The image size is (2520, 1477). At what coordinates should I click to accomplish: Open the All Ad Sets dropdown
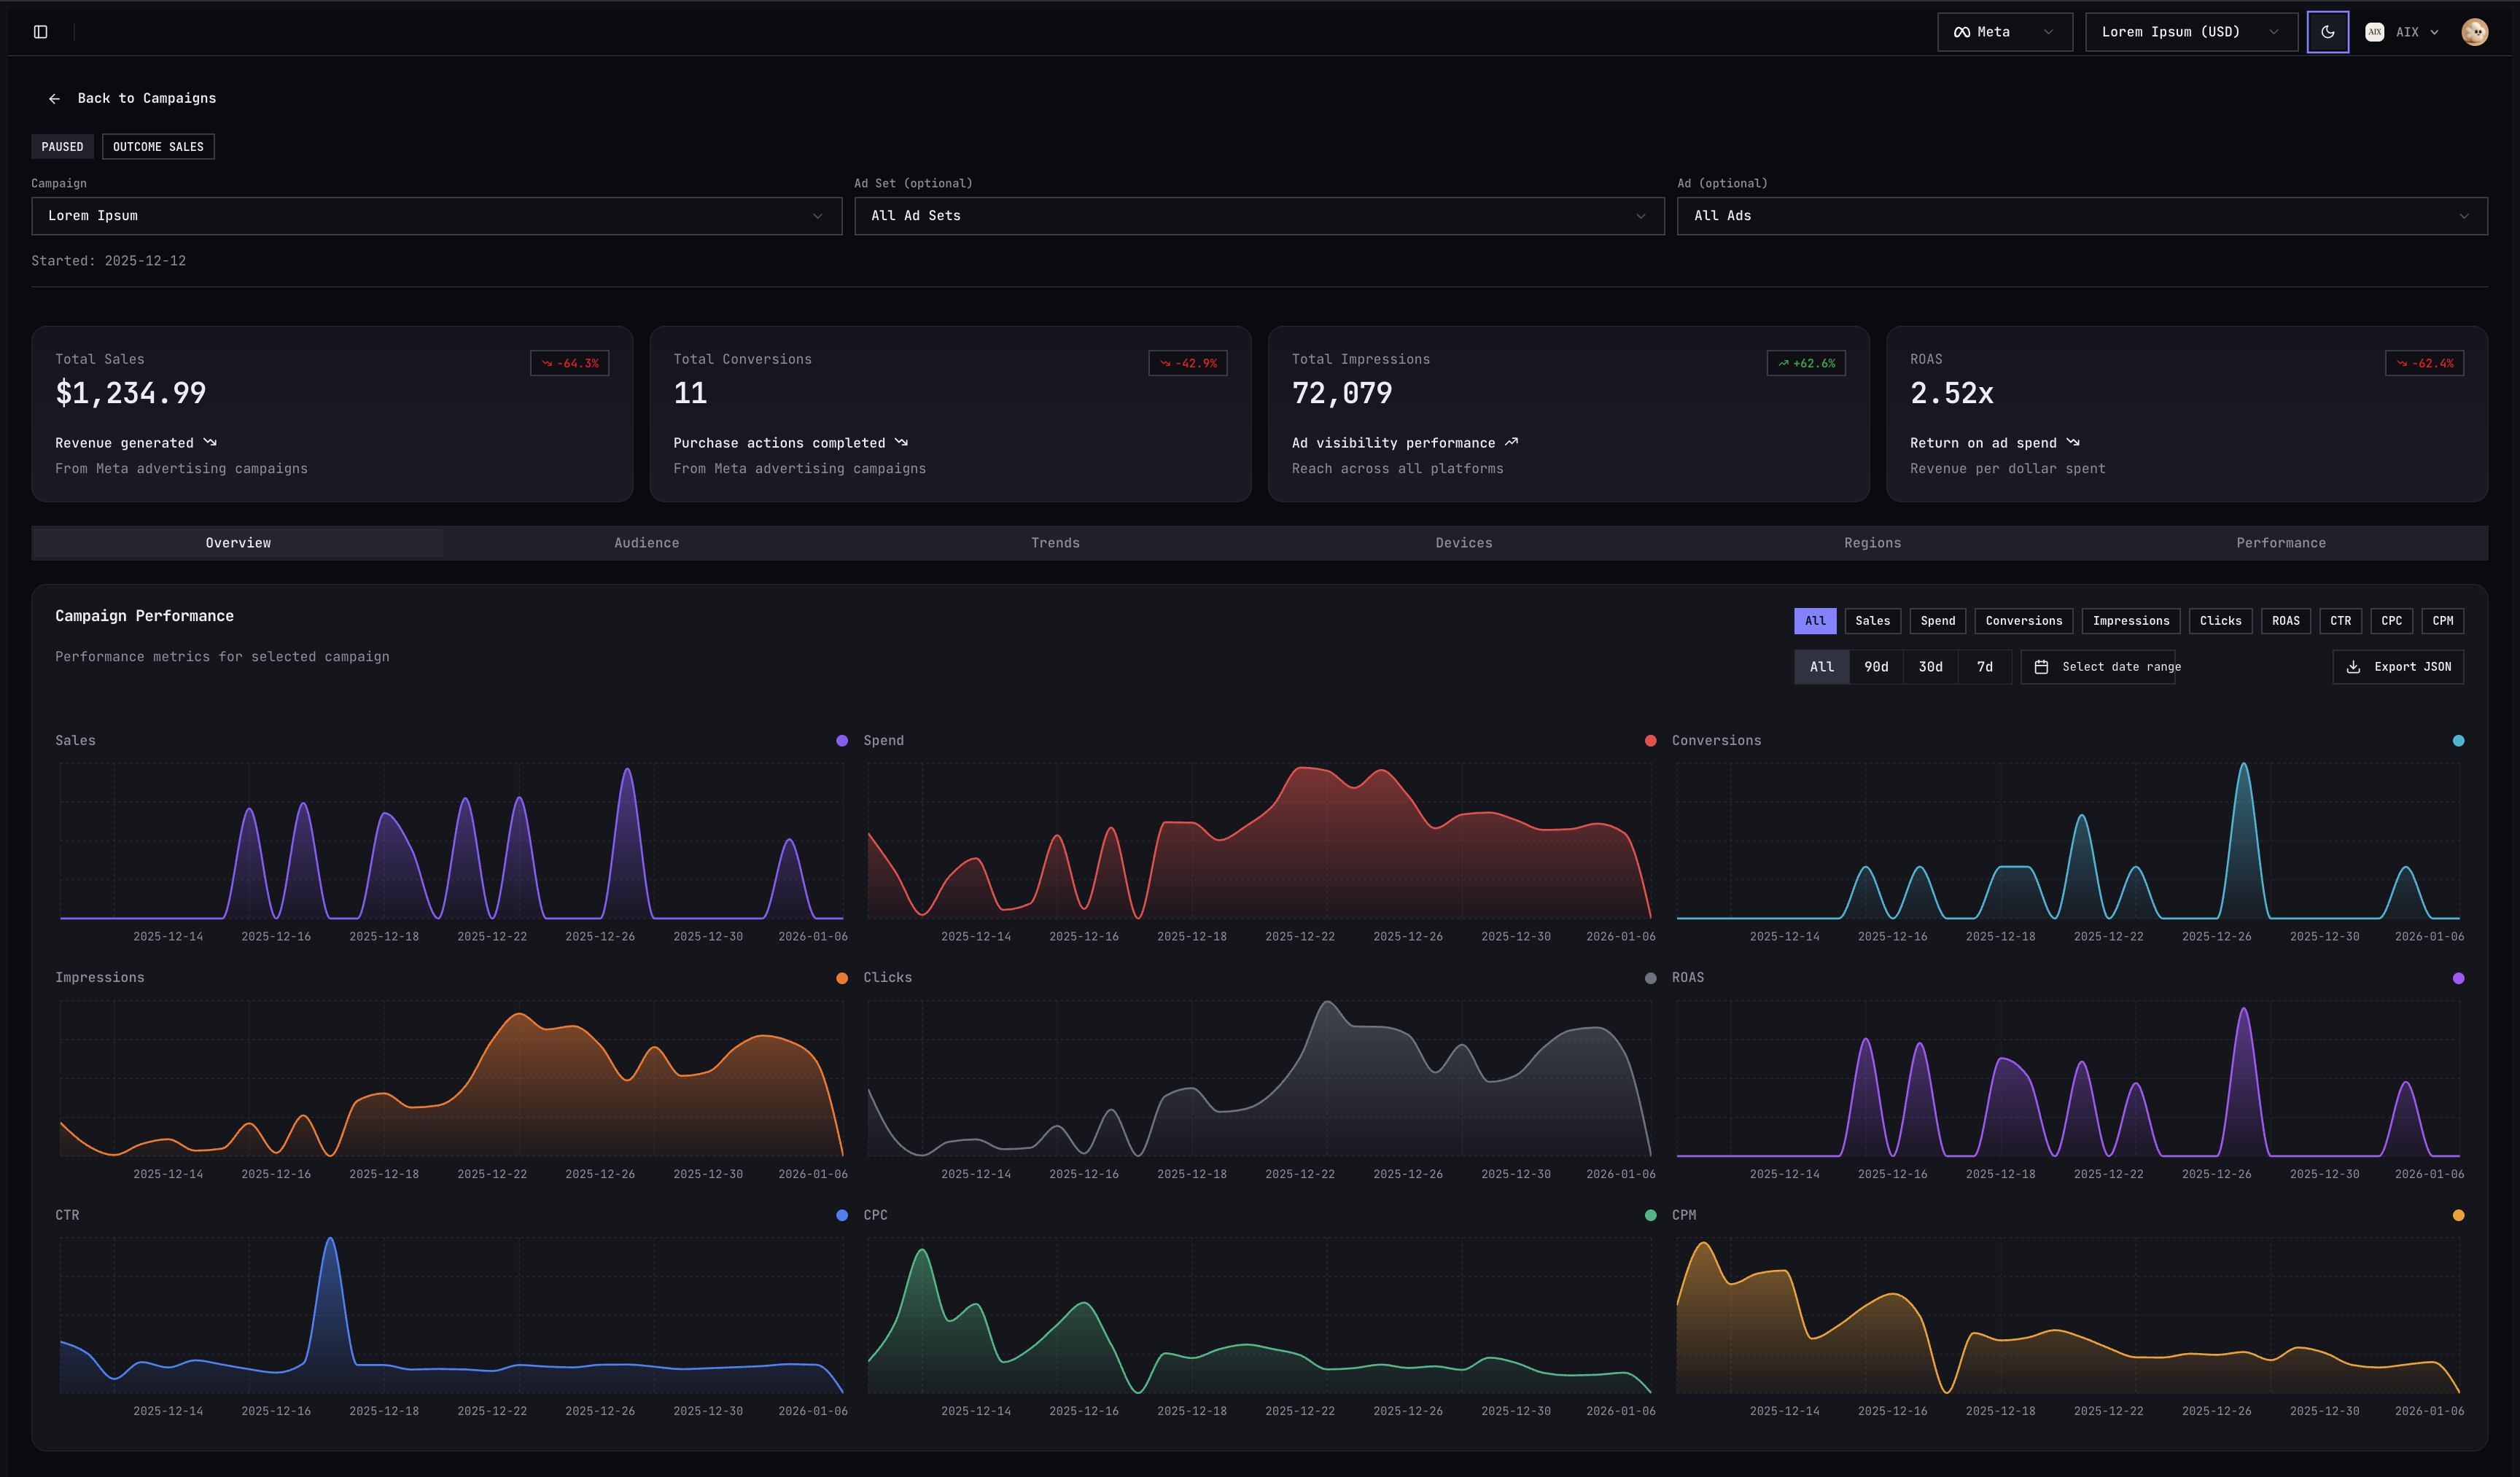point(1259,216)
